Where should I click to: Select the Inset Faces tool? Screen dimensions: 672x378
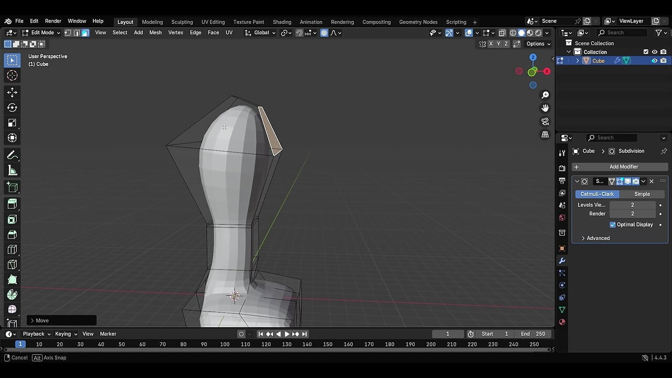tap(12, 219)
